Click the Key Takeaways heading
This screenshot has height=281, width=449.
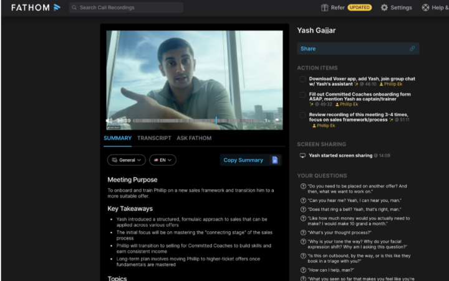130,209
